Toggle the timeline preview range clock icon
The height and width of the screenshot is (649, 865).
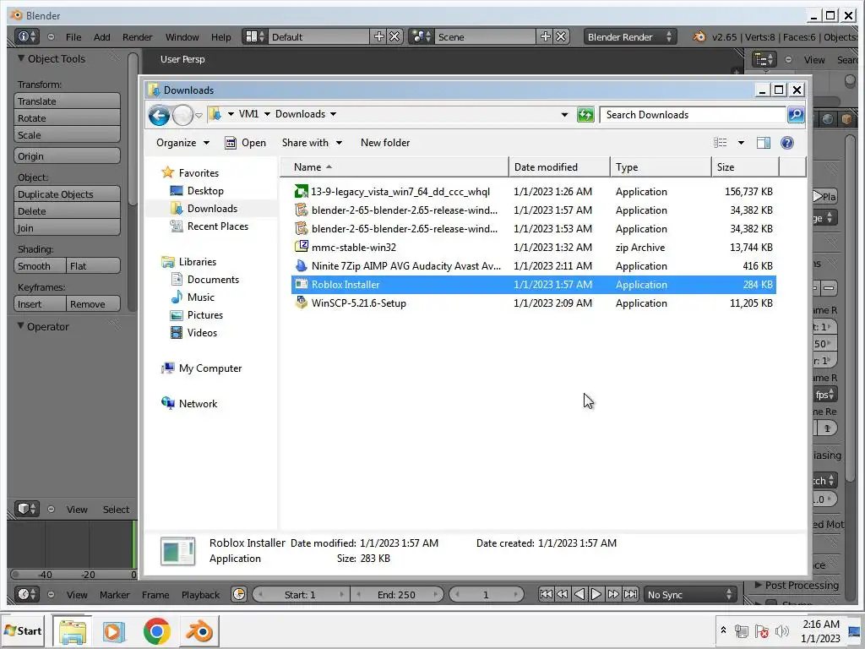click(238, 594)
